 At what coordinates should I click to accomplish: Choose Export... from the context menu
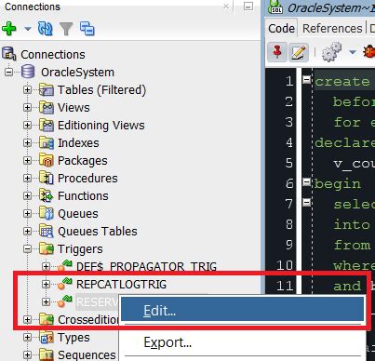click(x=242, y=342)
